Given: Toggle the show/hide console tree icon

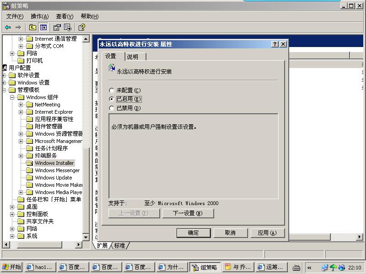Looking at the screenshot, I should click(x=43, y=27).
